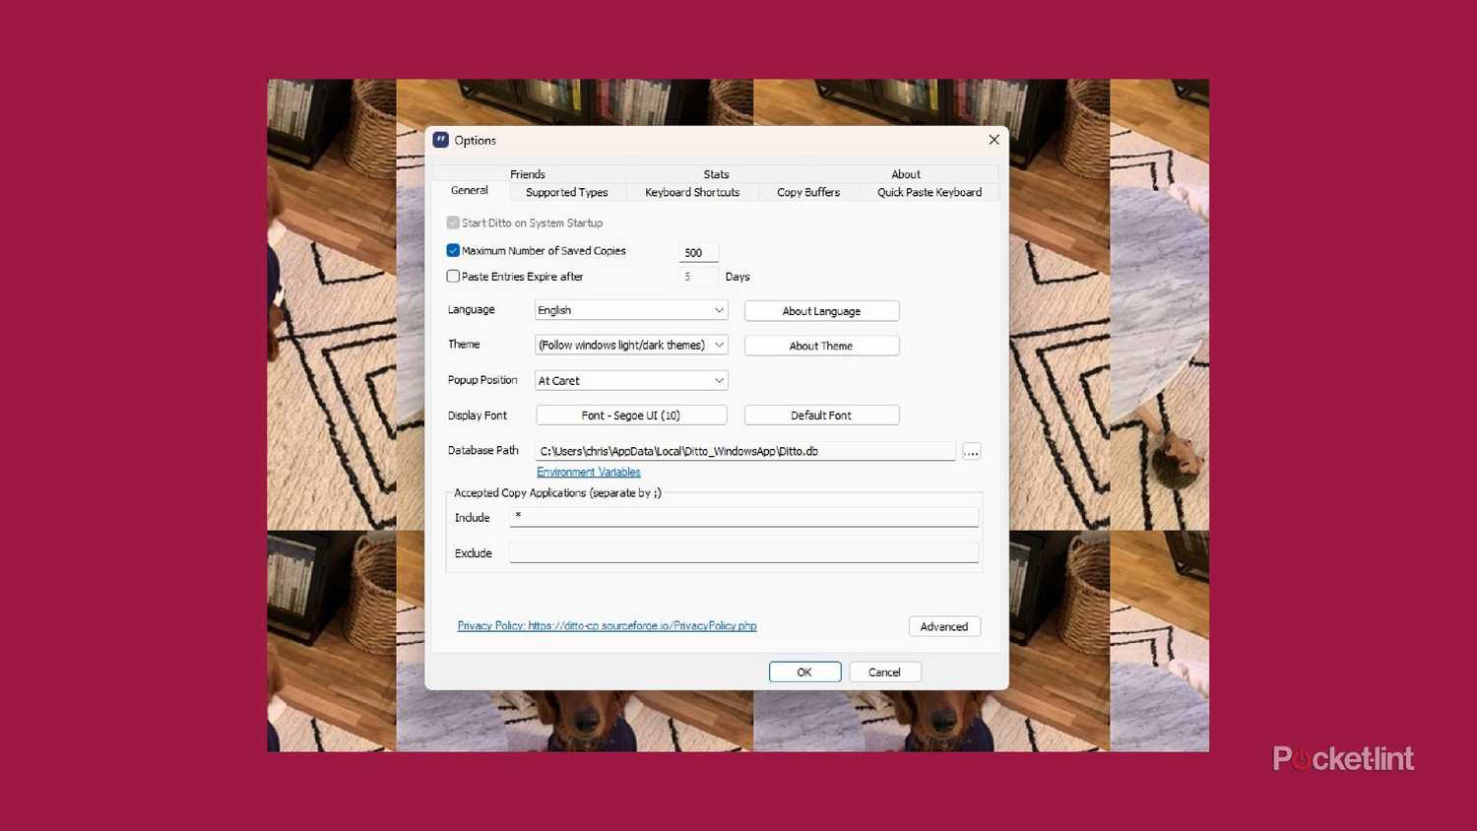Enable Paste Entries Expire after checkbox
Viewport: 1477px width, 831px height.
click(453, 277)
